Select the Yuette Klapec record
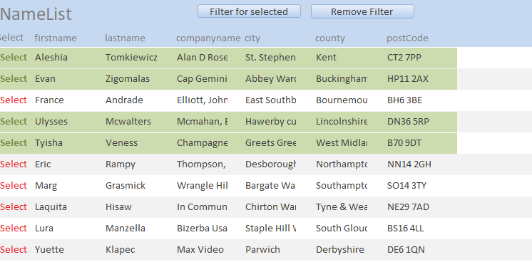This screenshot has width=532, height=262. coord(14,250)
